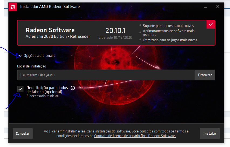Viewport: 230px width, 147px height.
Task: Click the Cancelar button
Action: (x=23, y=134)
